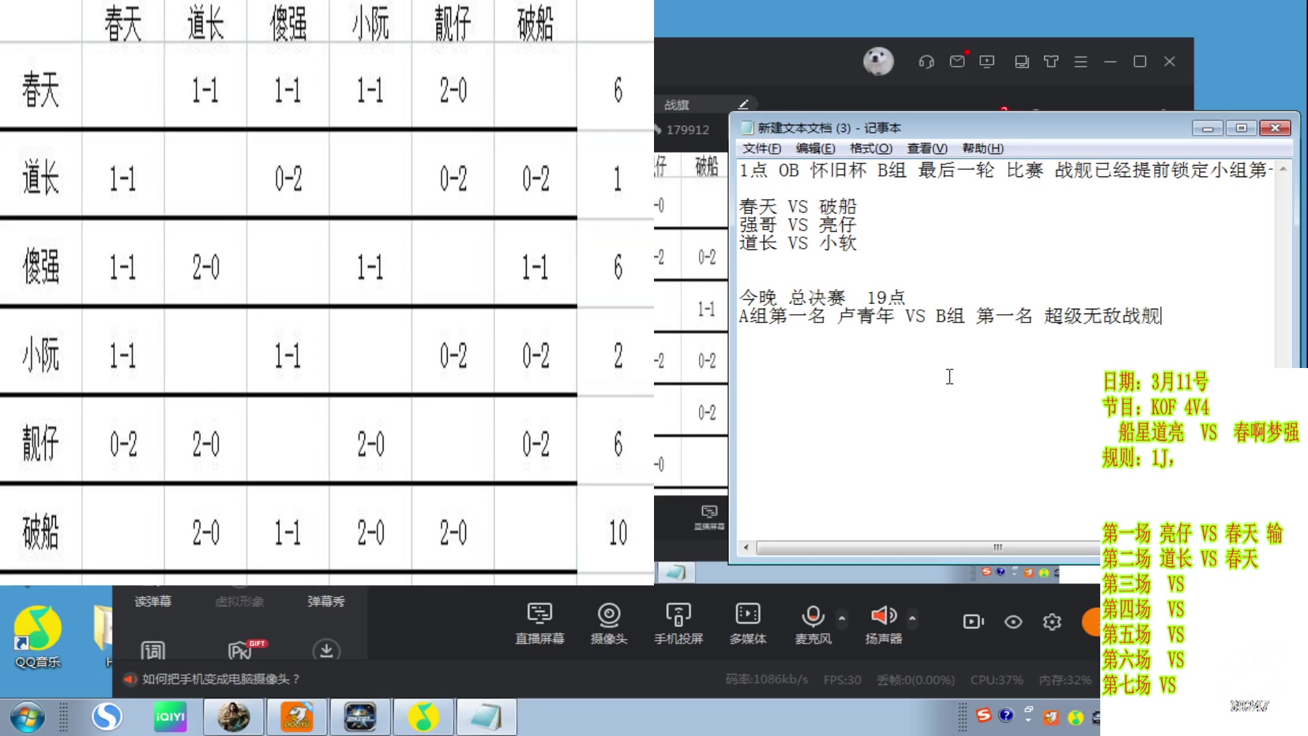Open the 弹幕秀 tab
This screenshot has width=1308, height=736.
coord(326,601)
